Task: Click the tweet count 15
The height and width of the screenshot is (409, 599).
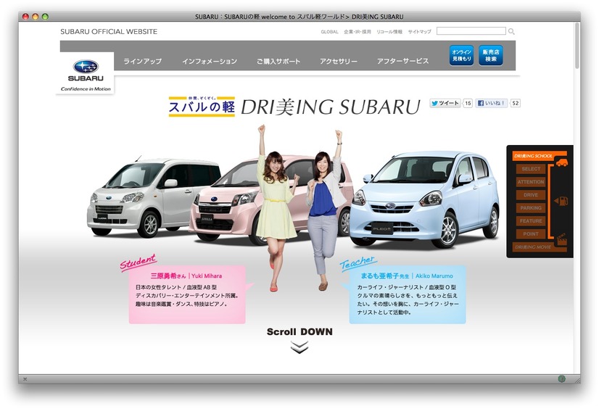Action: [x=468, y=103]
